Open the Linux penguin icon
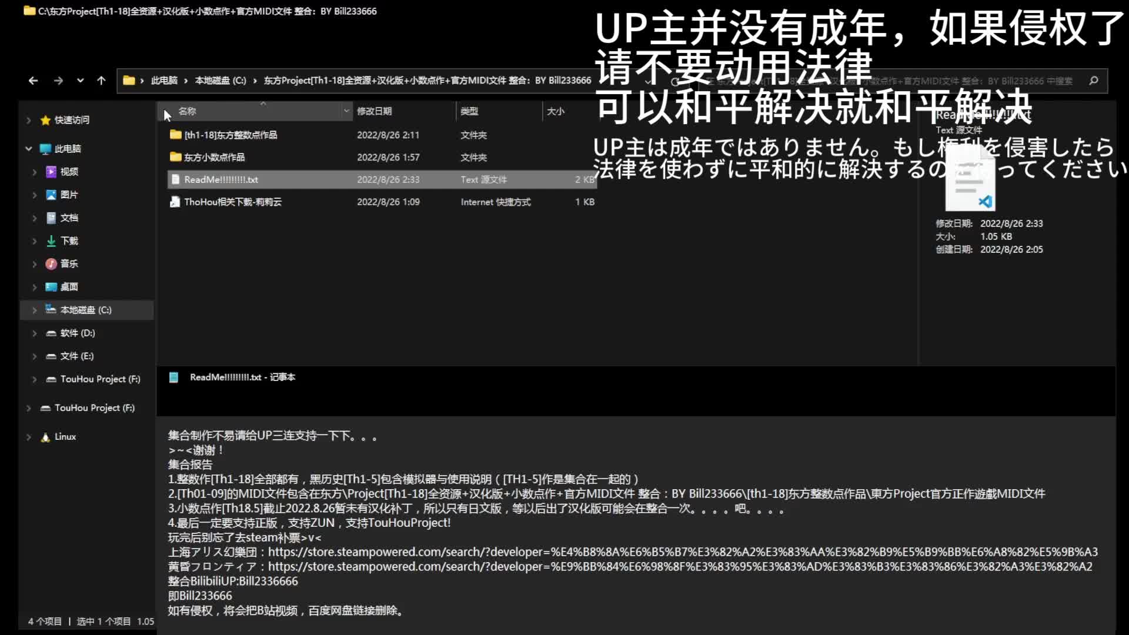 (45, 437)
